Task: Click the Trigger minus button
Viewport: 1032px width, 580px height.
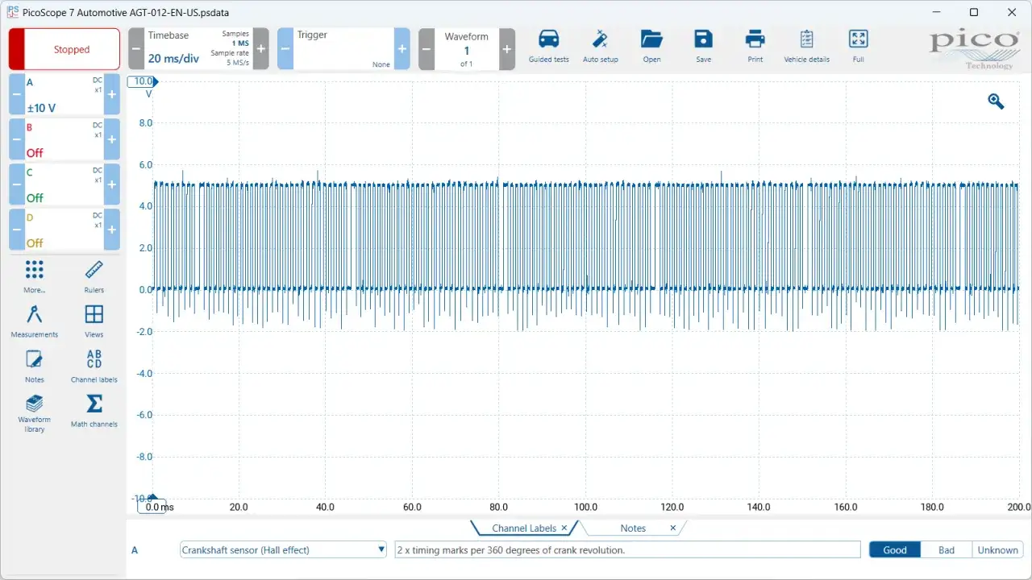Action: click(285, 49)
